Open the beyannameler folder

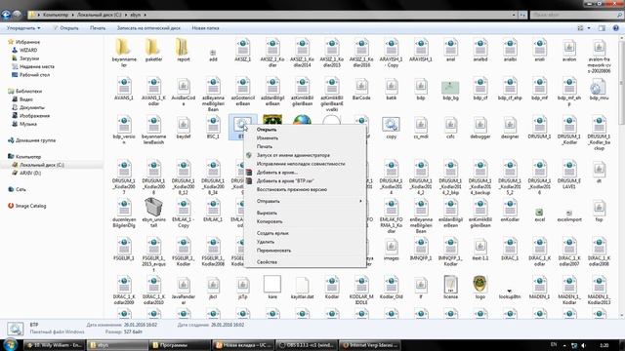(x=124, y=47)
